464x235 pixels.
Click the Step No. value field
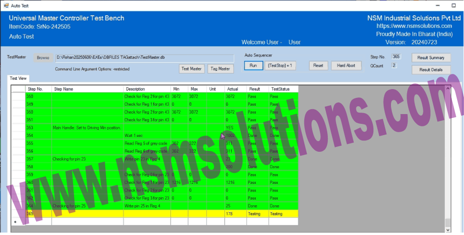coord(396,57)
